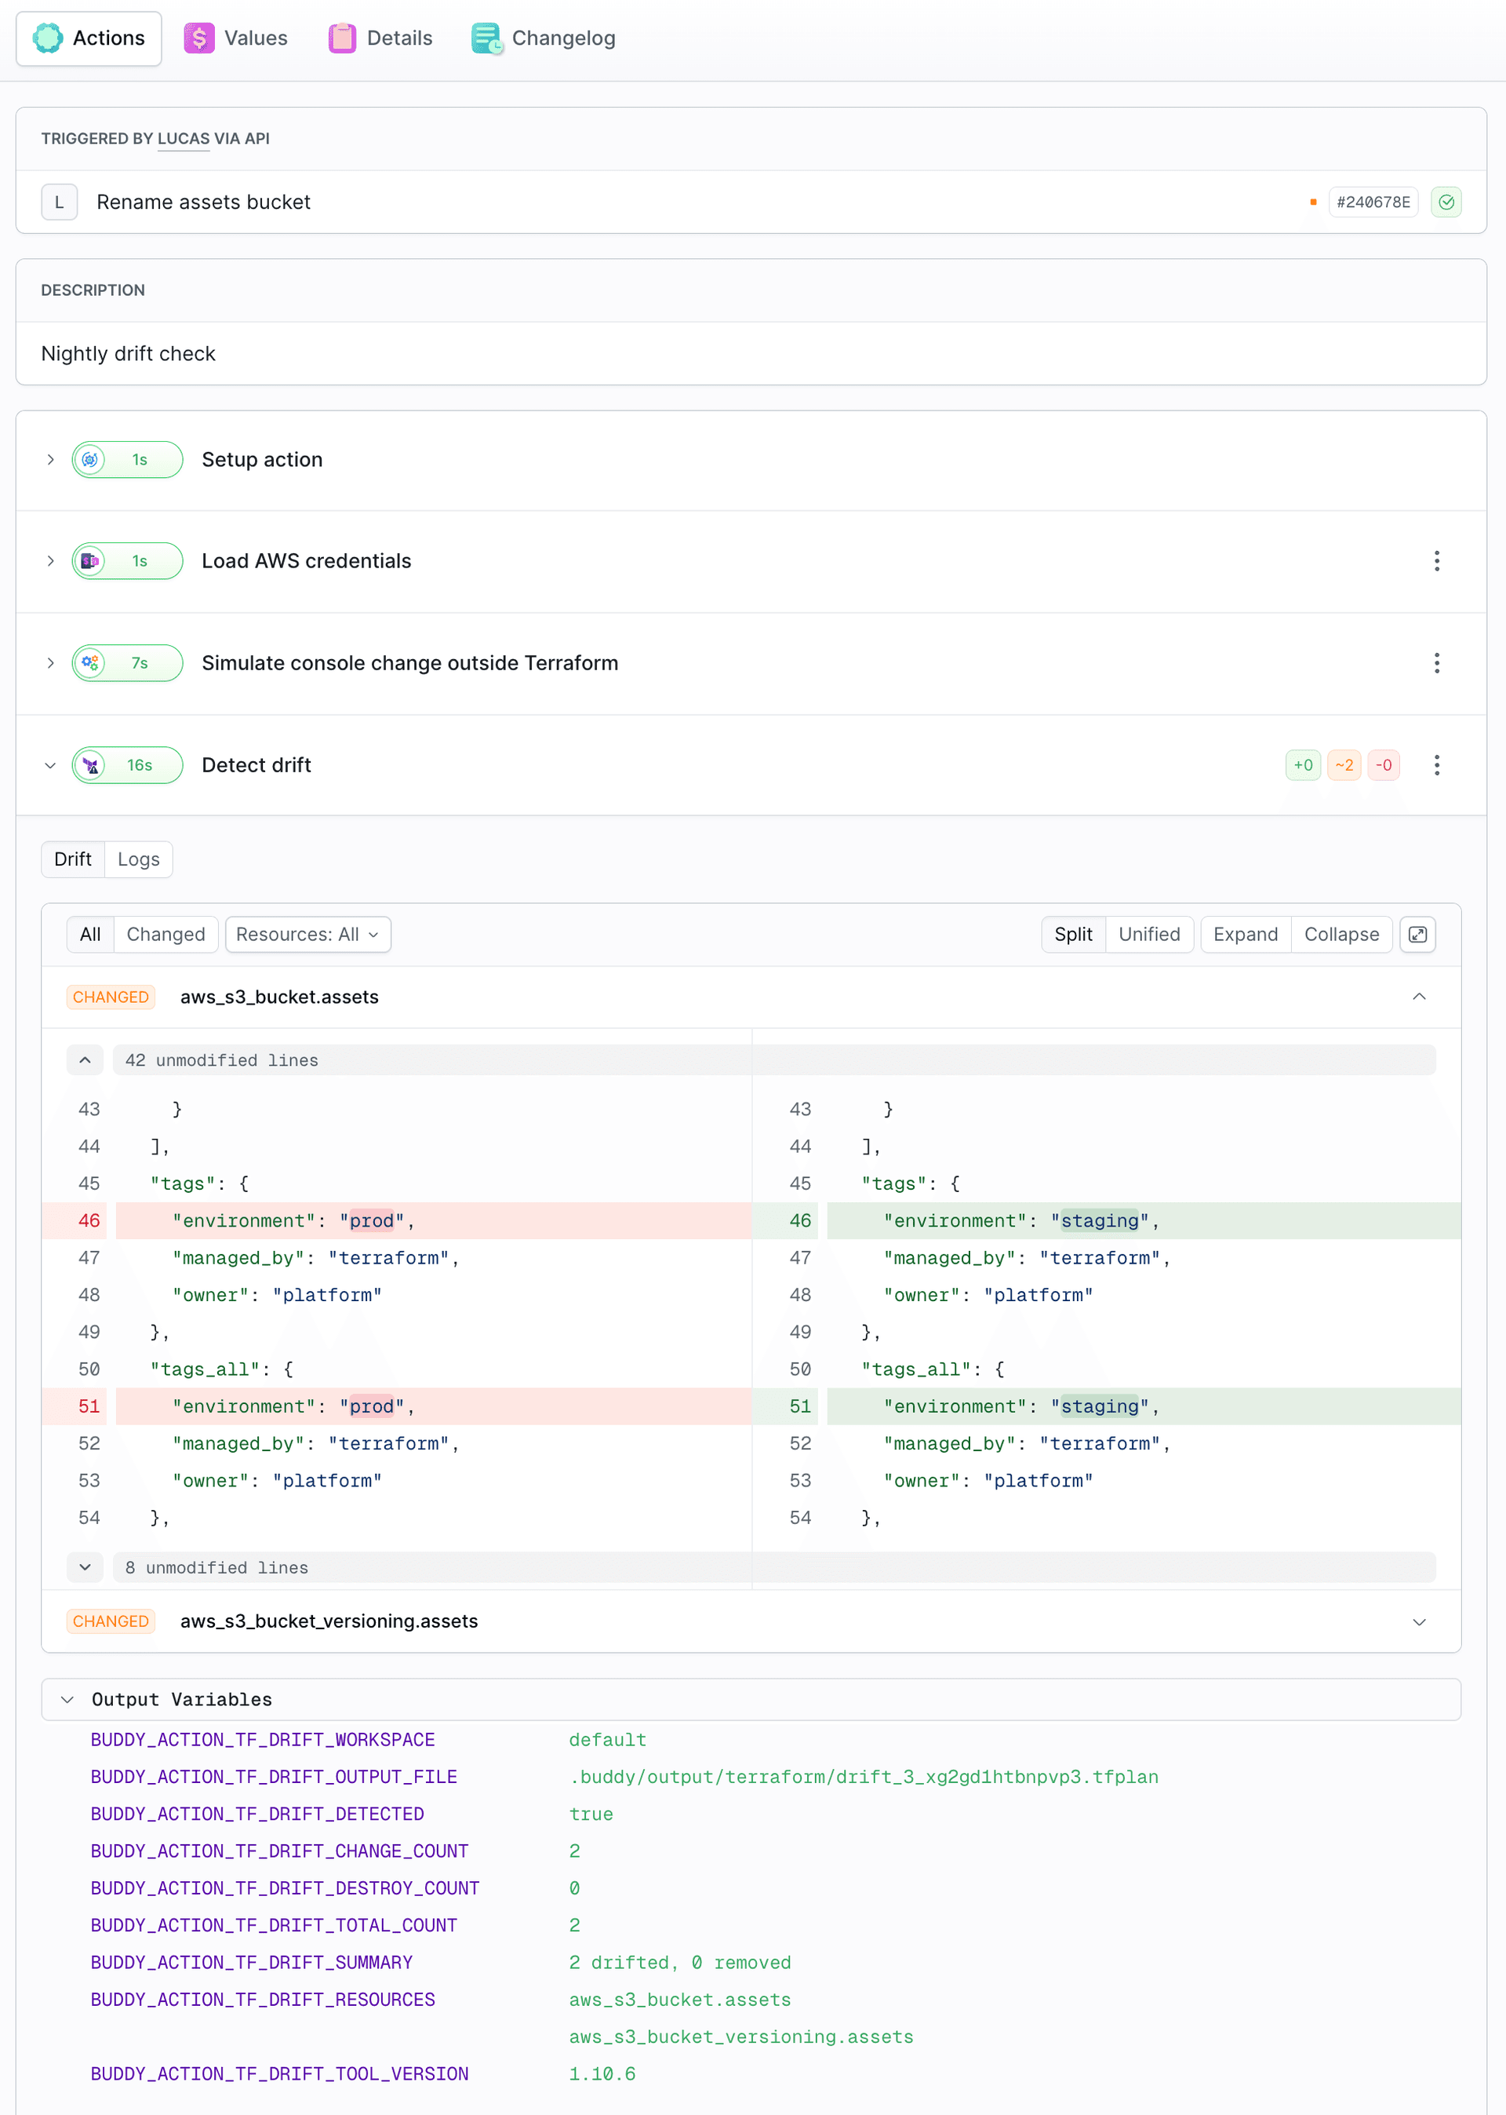Collapse the aws_s3_bucket.assets diff
This screenshot has width=1506, height=2115.
1419,996
